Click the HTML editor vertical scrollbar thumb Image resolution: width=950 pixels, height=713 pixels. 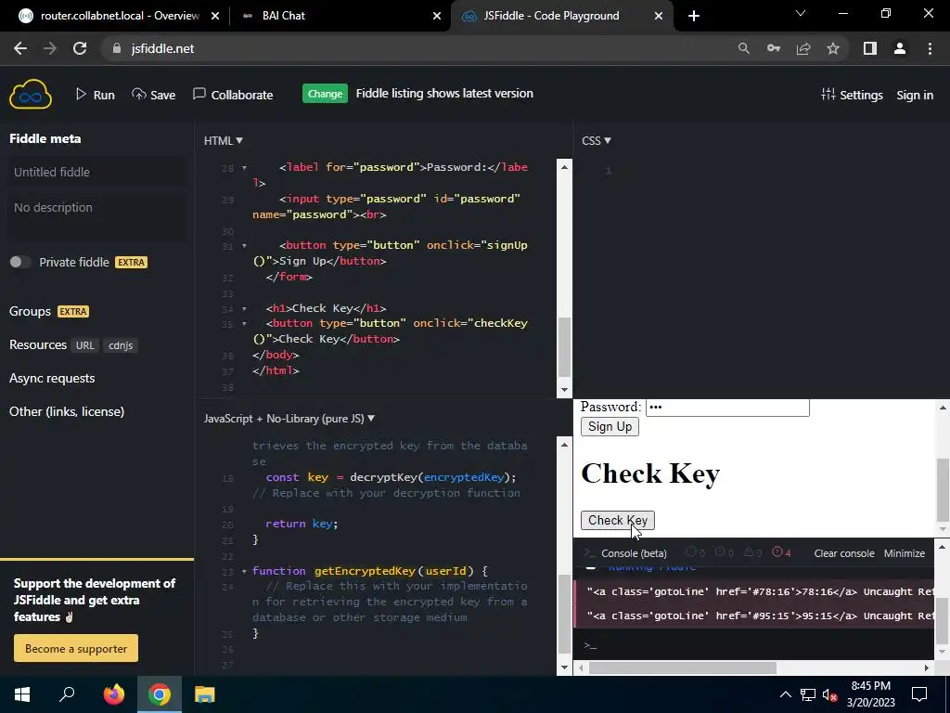click(x=564, y=347)
